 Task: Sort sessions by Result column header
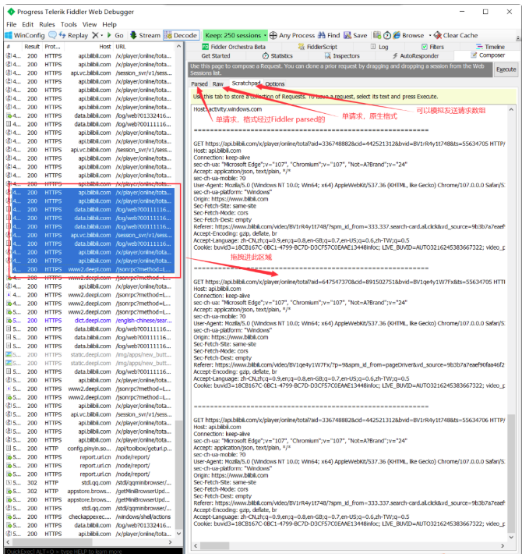pyautogui.click(x=32, y=47)
